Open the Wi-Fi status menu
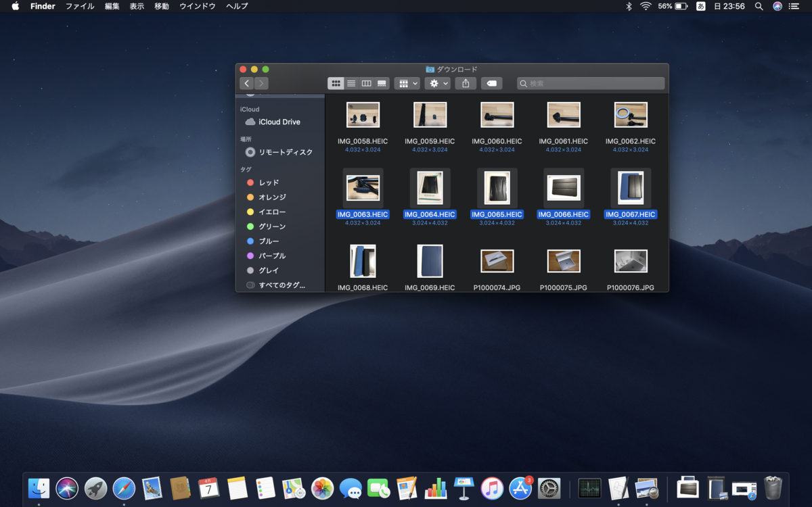The image size is (812, 507). point(646,6)
